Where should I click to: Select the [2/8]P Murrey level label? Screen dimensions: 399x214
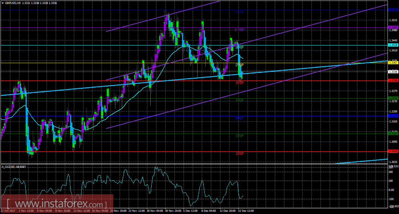pyautogui.click(x=239, y=153)
